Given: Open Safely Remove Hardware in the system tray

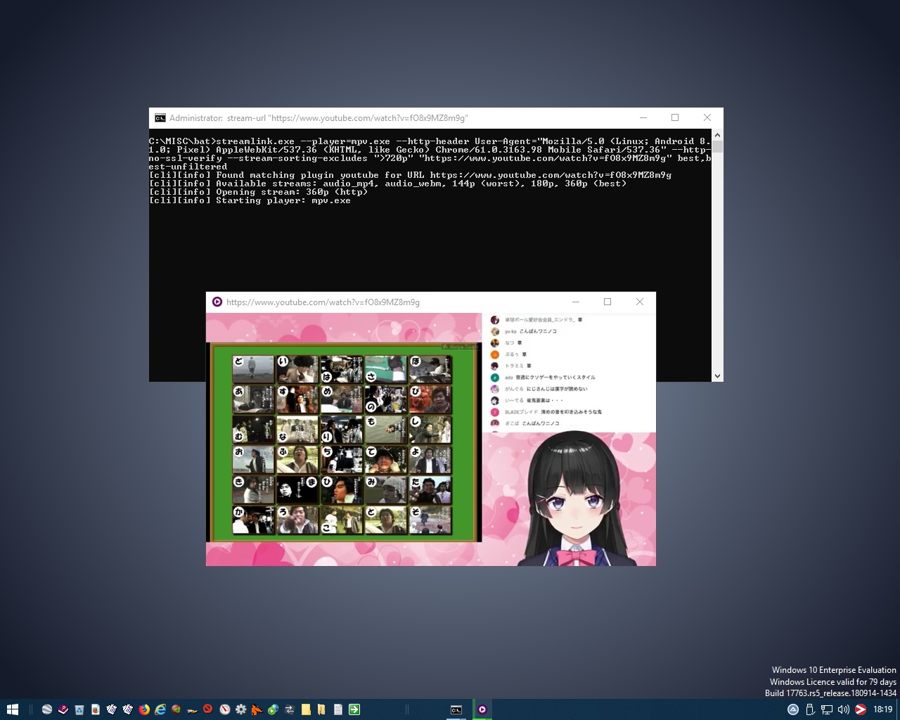Looking at the screenshot, I should tap(810, 709).
